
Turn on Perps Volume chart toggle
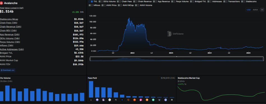[173, 1]
